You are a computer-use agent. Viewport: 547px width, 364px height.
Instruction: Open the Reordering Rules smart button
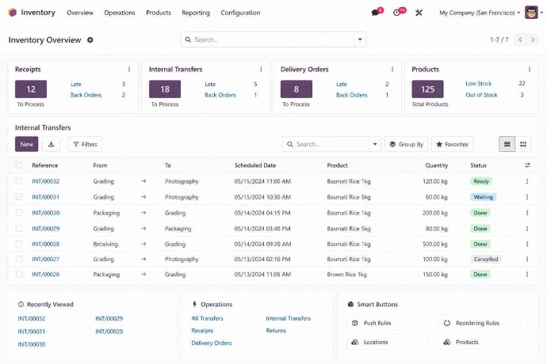tap(480, 323)
